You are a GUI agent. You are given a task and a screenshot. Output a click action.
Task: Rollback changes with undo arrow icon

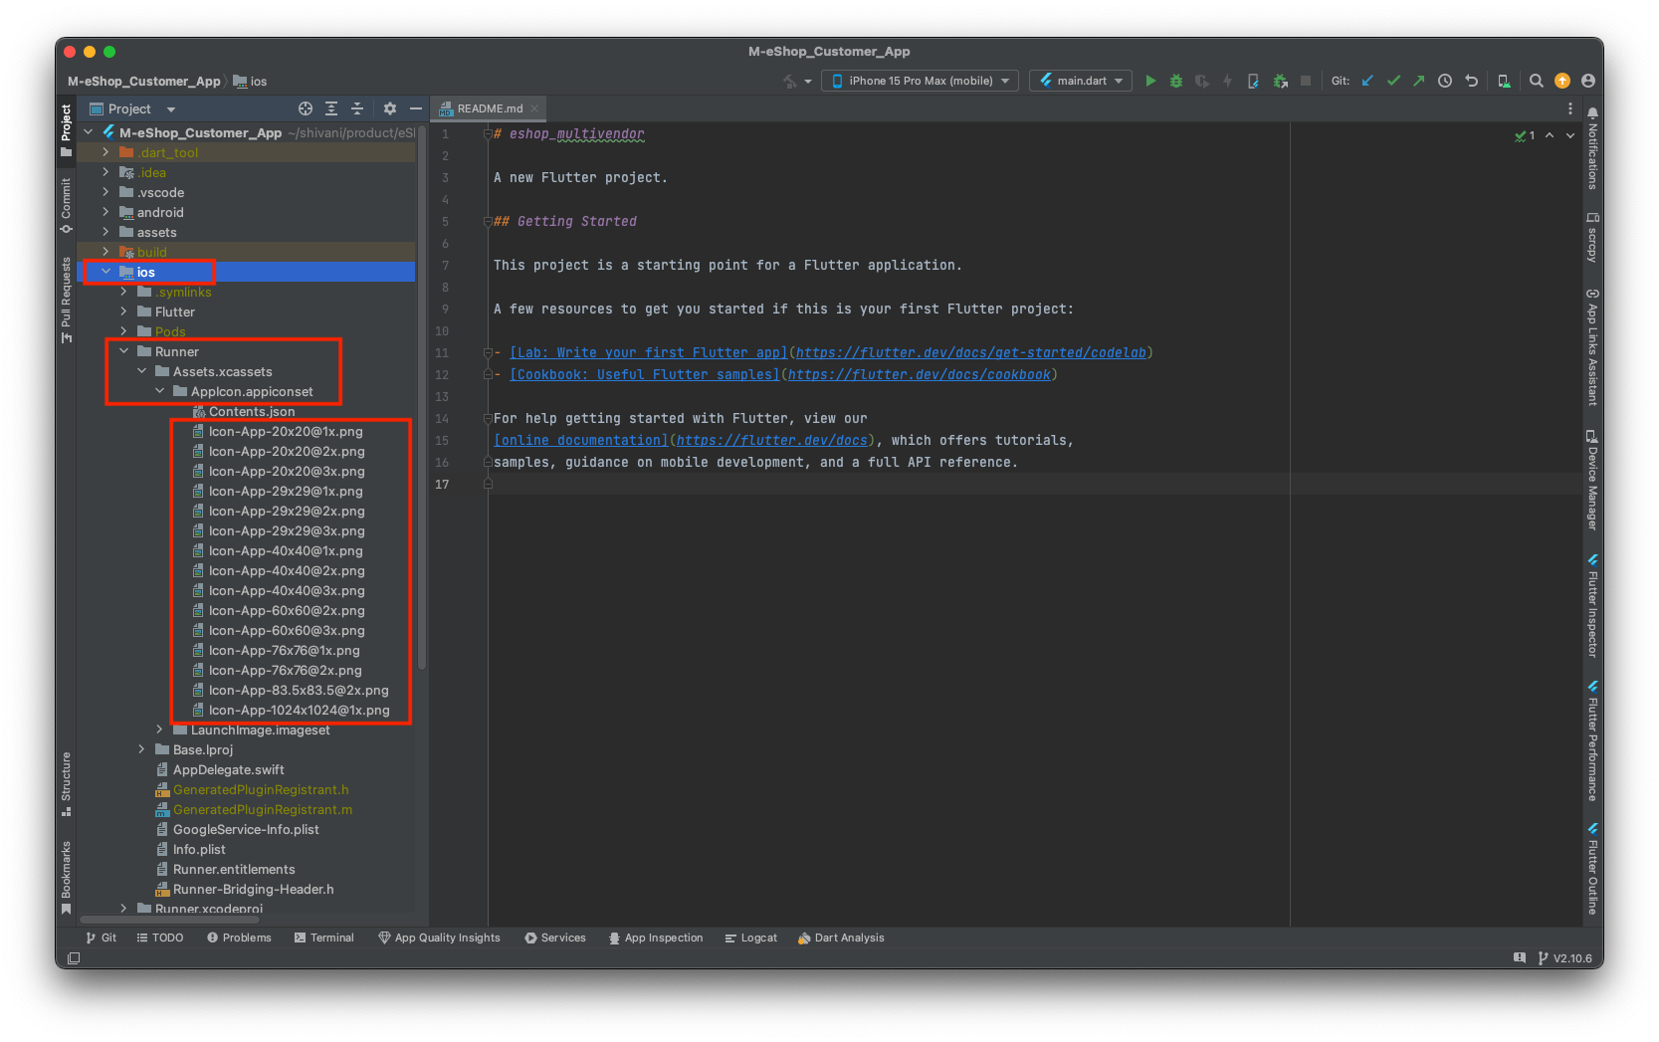click(1471, 81)
